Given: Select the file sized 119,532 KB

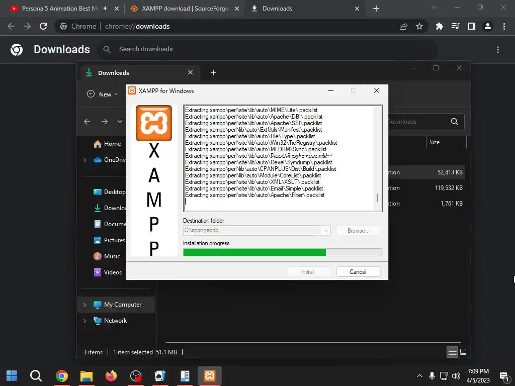Looking at the screenshot, I should 448,188.
